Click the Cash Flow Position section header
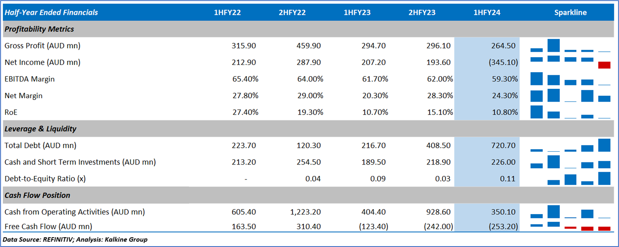619x247 pixels. [38, 195]
